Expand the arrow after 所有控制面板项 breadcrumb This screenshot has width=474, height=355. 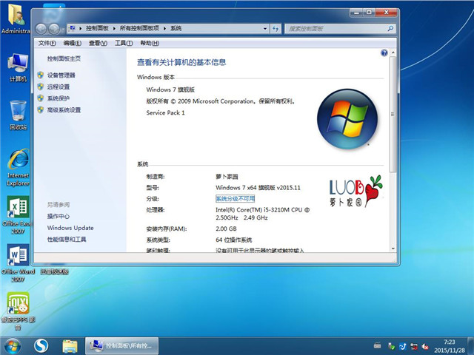pos(164,29)
